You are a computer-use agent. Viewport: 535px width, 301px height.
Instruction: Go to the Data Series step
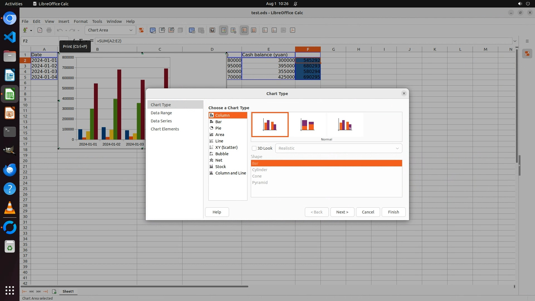point(161,121)
